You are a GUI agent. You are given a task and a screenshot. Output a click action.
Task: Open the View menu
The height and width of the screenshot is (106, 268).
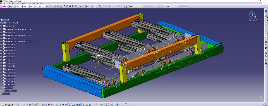tap(18, 3)
